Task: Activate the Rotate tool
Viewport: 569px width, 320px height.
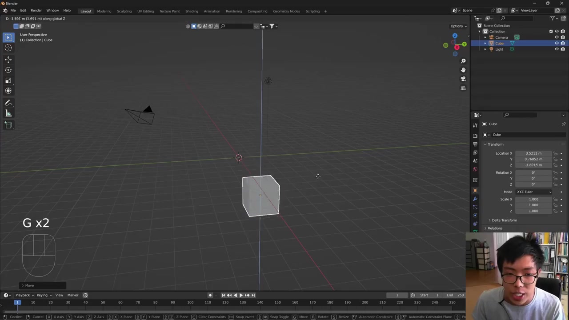Action: [x=8, y=70]
